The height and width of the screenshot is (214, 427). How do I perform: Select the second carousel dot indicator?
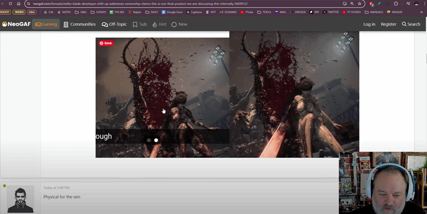(156, 140)
